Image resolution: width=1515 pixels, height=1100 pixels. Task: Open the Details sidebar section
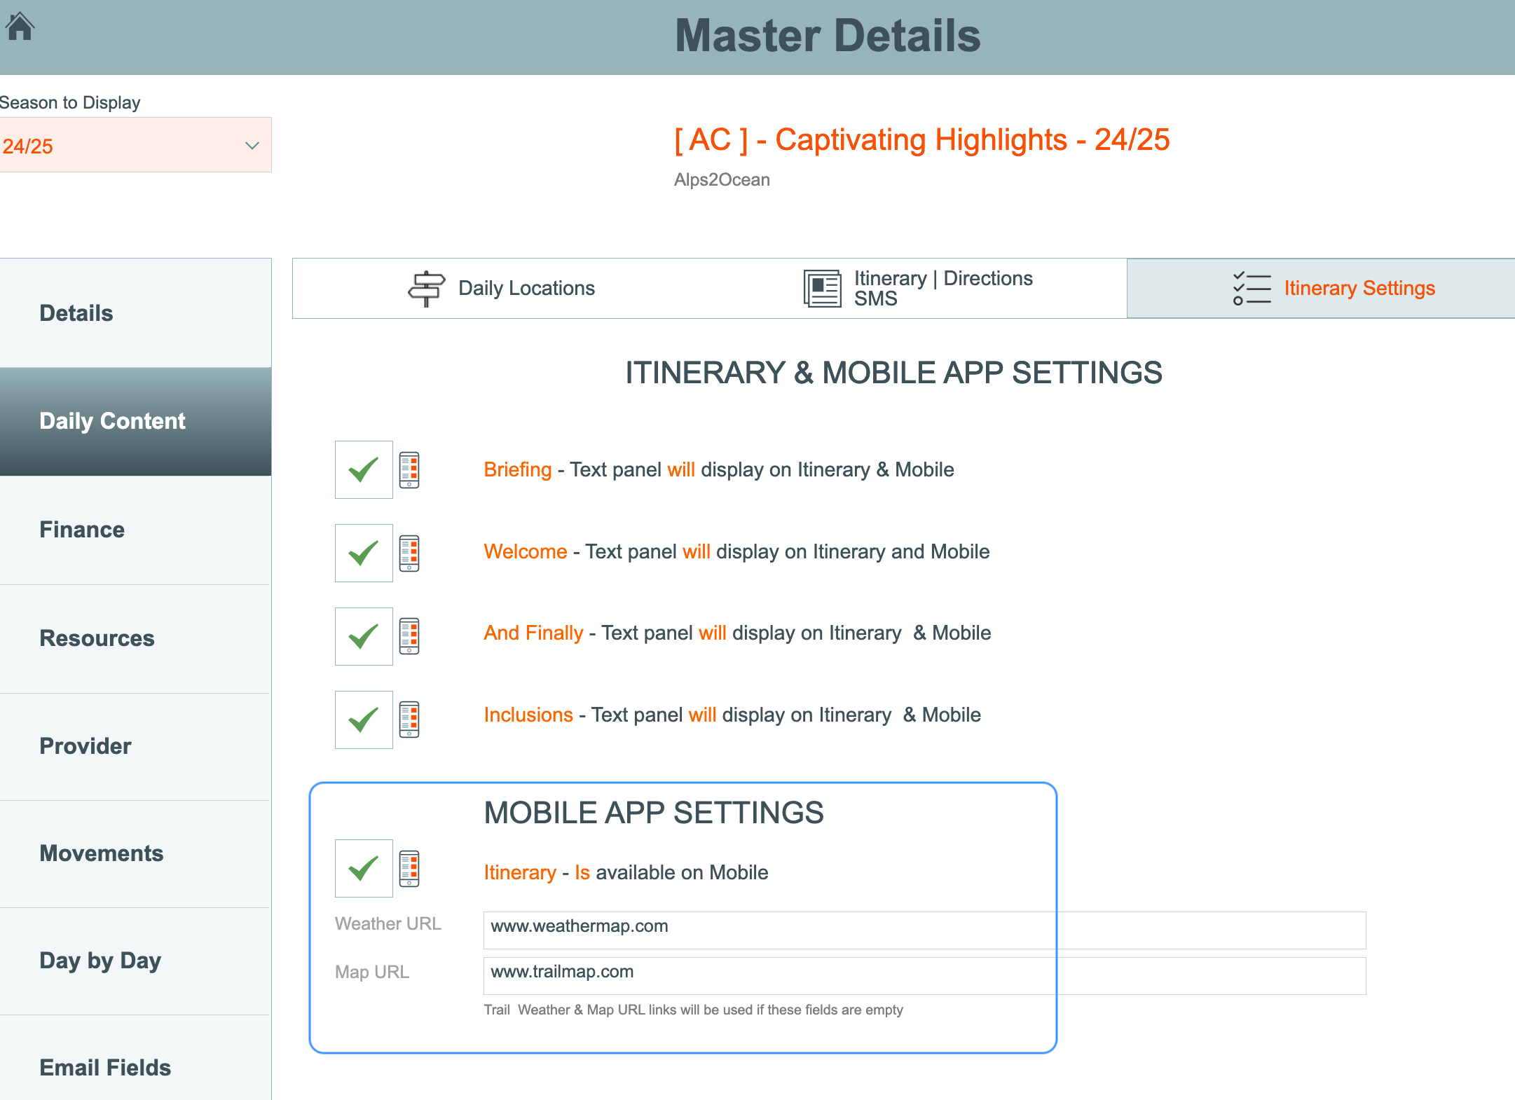point(135,313)
